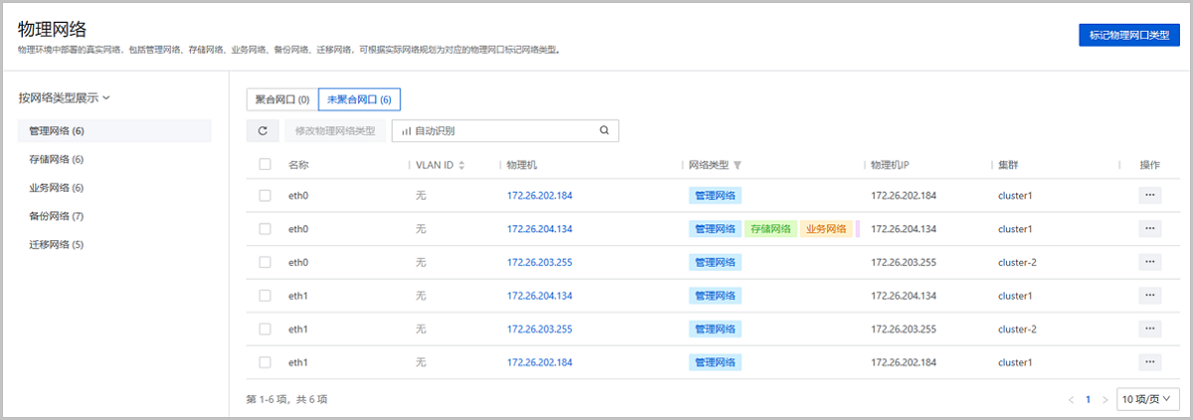Viewport: 1193px width, 420px height.
Task: Go to next page arrow
Action: (x=1105, y=399)
